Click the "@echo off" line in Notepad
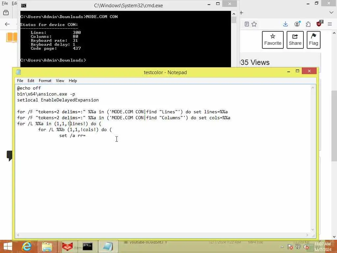Viewport: 337px width, 253px height. click(x=29, y=88)
